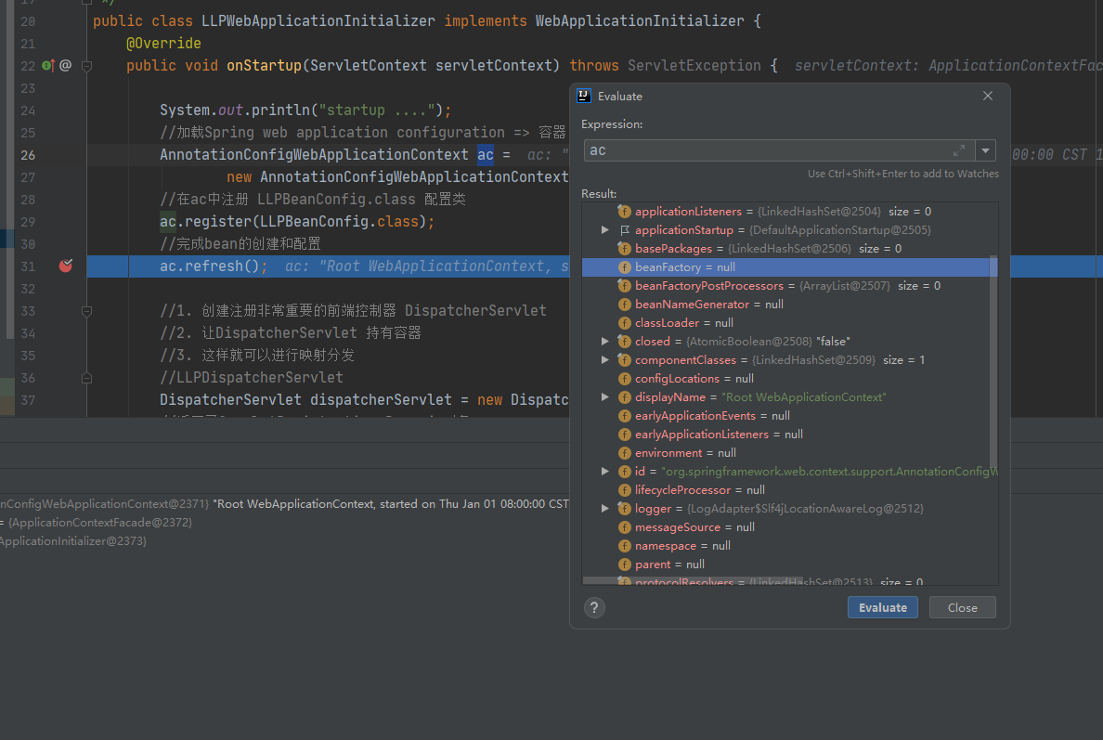Select the earlyApplicationListeners row

[789, 434]
